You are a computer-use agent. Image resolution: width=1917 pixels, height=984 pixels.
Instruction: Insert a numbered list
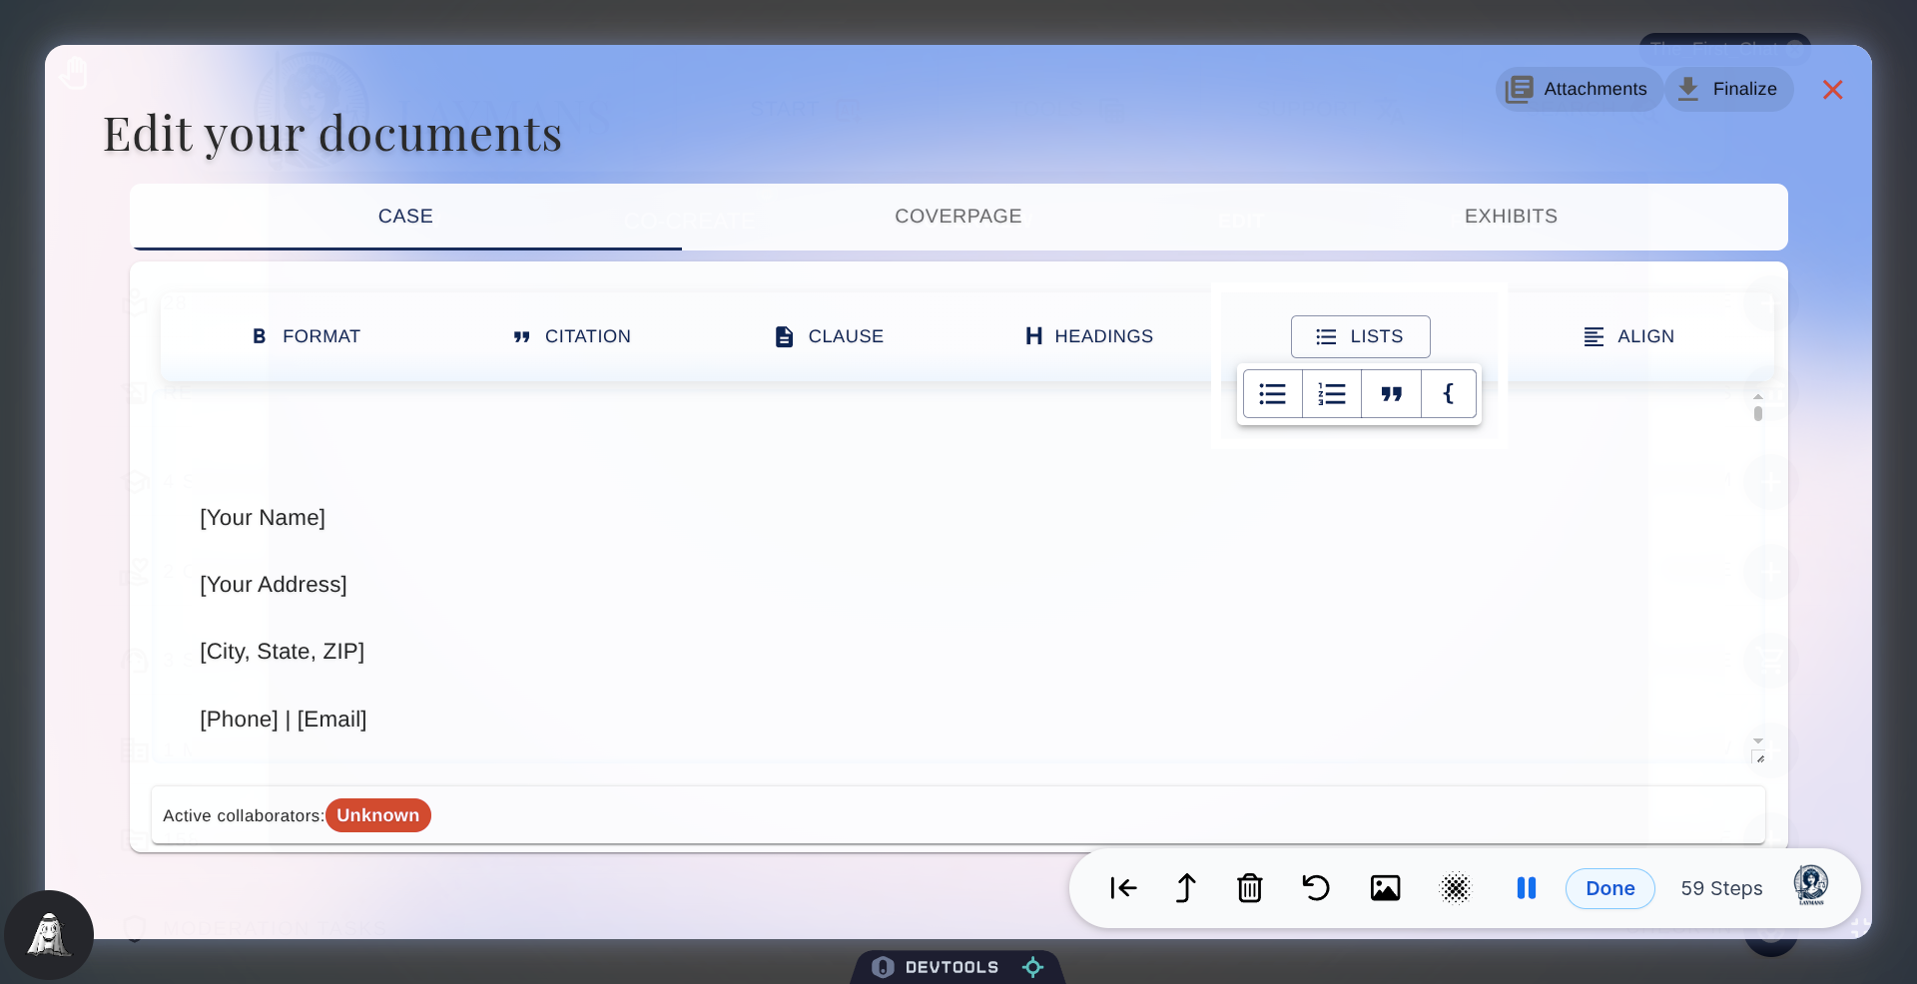tap(1332, 394)
